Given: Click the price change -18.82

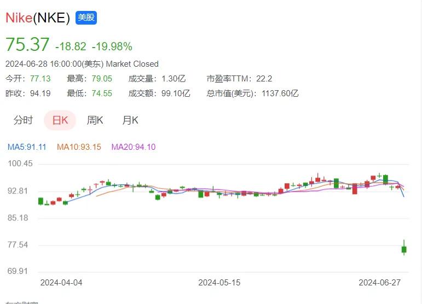Looking at the screenshot, I should (x=71, y=46).
